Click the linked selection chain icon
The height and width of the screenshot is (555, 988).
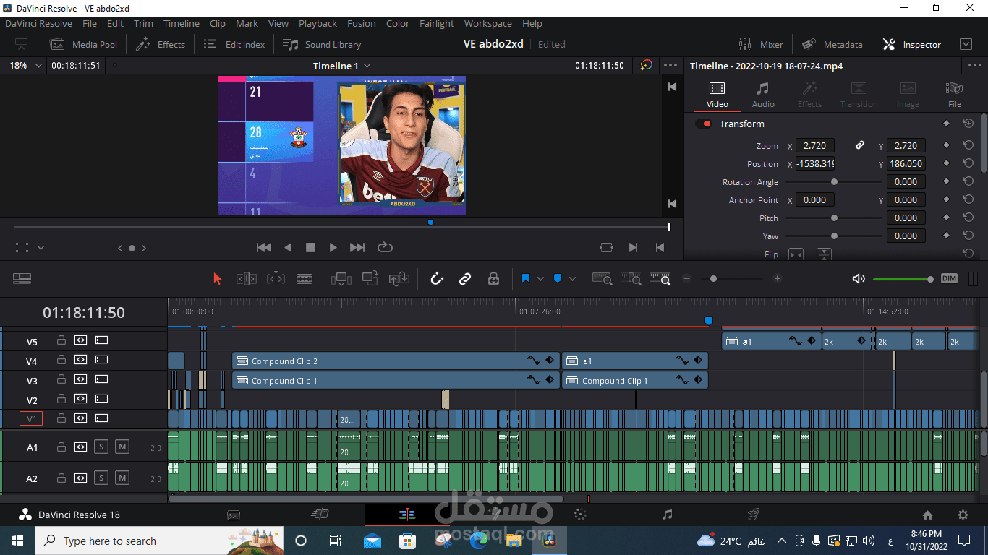[x=465, y=279]
